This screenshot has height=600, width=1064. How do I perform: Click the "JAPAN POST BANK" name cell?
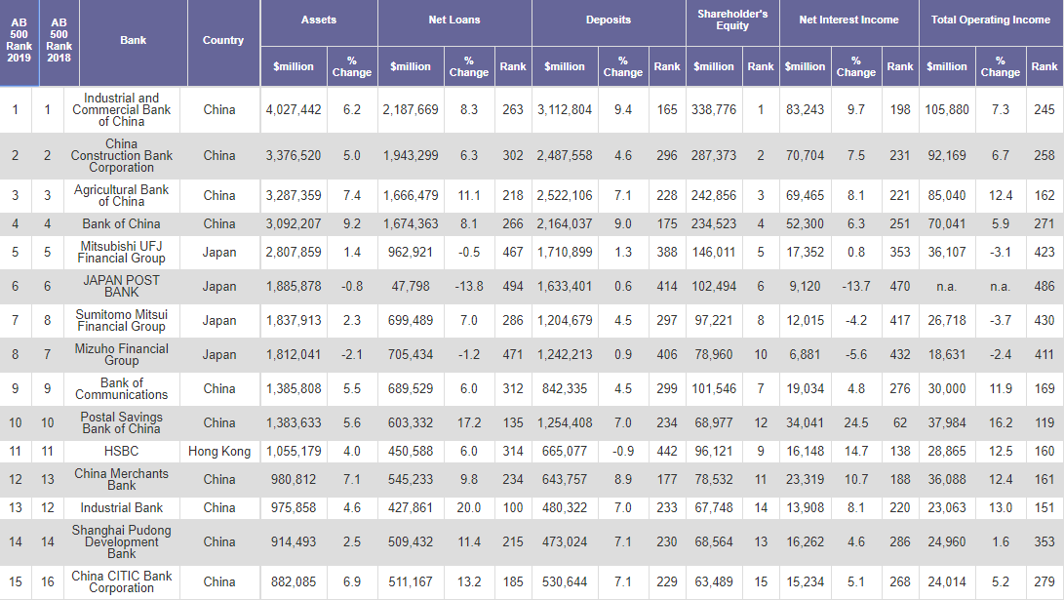pos(122,287)
